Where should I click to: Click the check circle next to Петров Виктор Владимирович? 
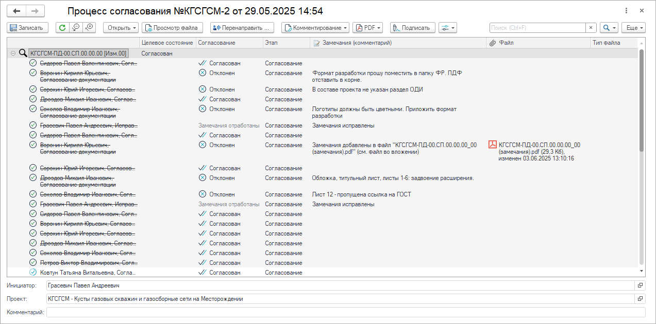33,263
